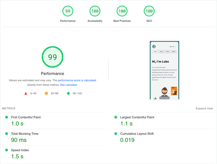217x164 pixels.
Task: Click the green dot beside Total Blocking Time
Action: coord(7,134)
